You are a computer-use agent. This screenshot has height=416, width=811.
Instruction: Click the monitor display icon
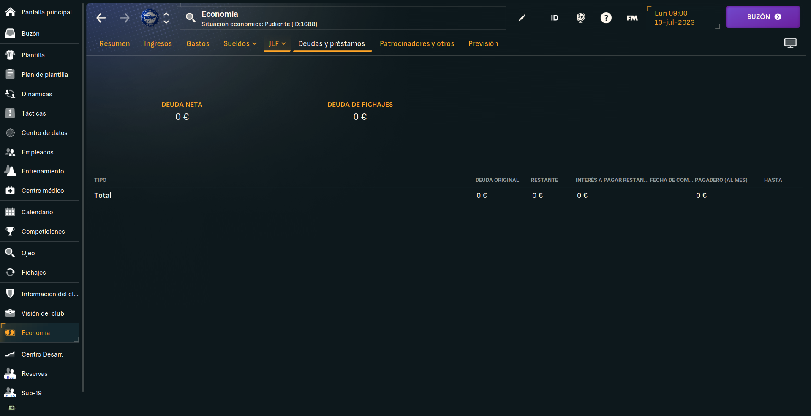tap(790, 43)
